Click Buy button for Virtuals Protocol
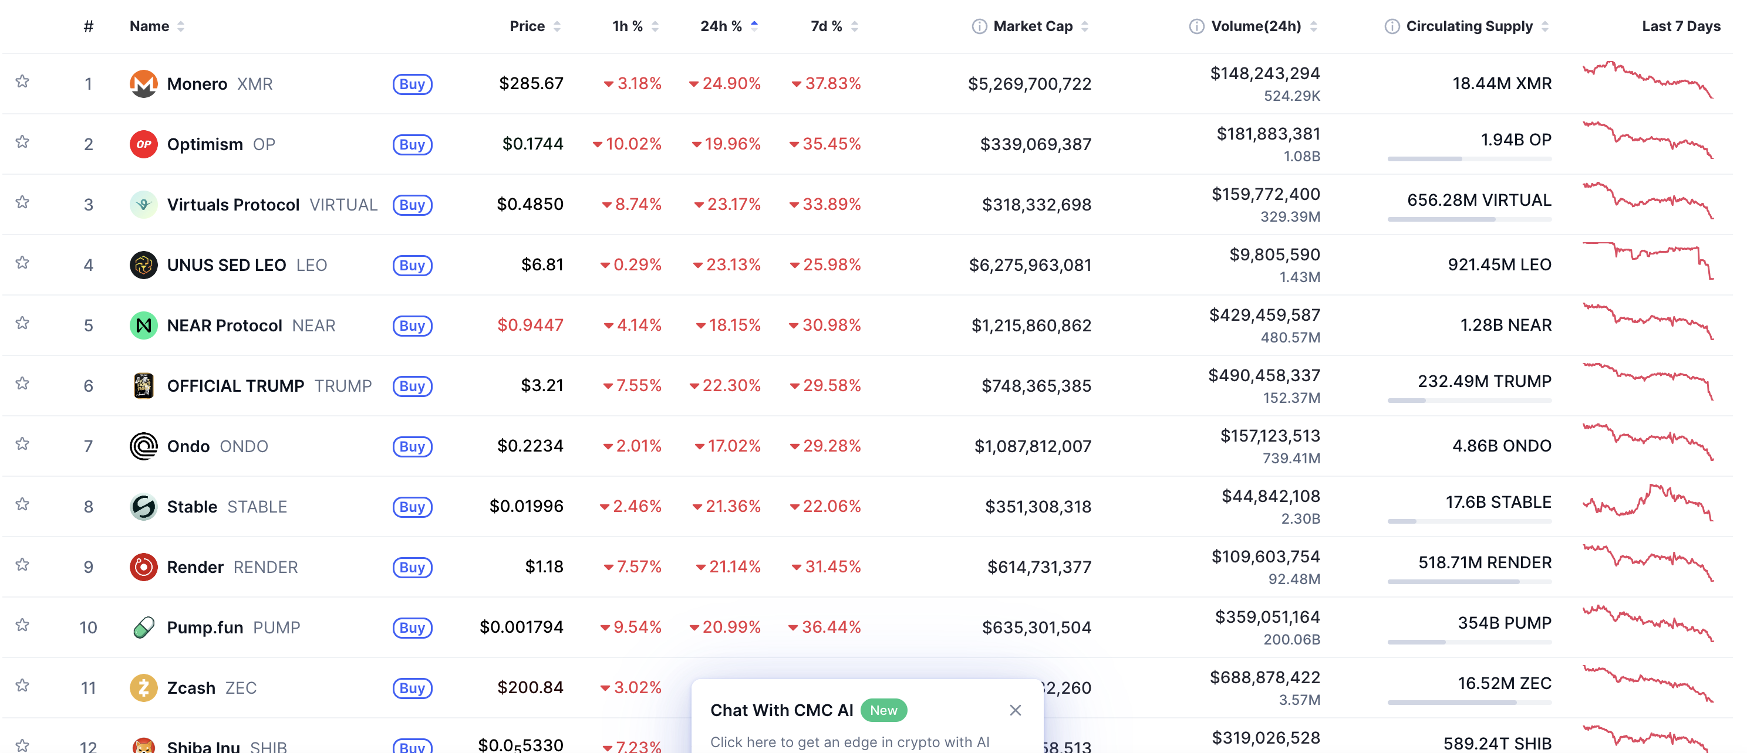This screenshot has height=753, width=1747. pyautogui.click(x=412, y=205)
